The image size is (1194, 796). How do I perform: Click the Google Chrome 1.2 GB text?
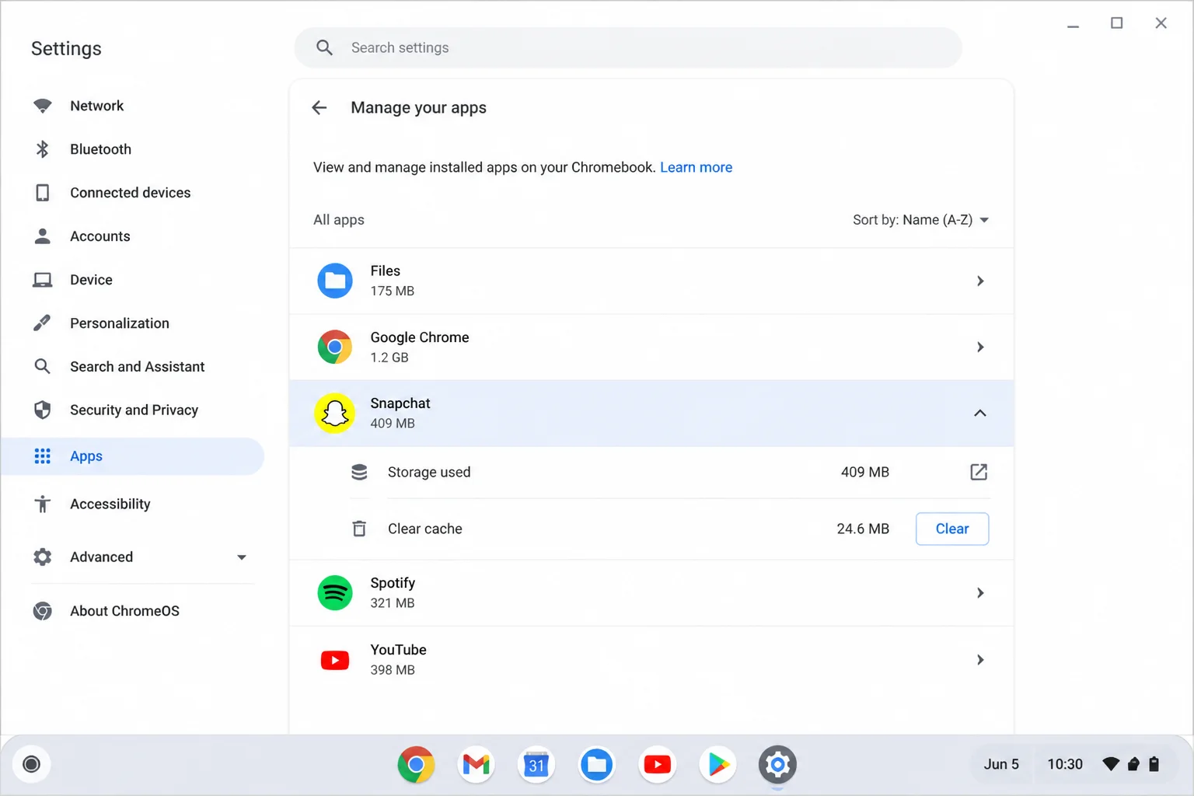tap(389, 358)
